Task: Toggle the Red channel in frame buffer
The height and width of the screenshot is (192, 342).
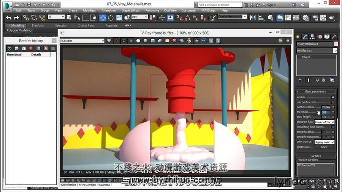Action: [x=117, y=41]
